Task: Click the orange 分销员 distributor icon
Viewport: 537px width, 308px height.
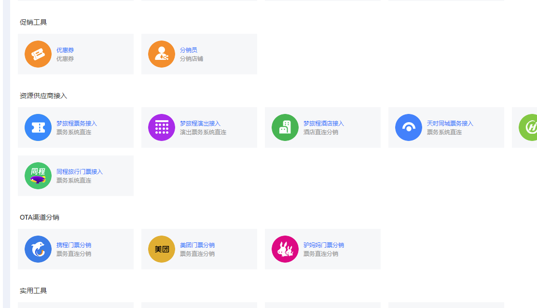Action: [162, 54]
